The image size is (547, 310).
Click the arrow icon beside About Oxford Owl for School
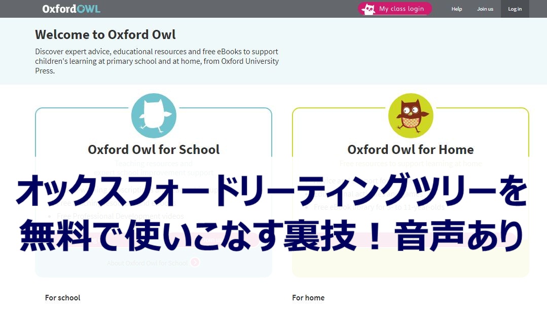pos(195,262)
